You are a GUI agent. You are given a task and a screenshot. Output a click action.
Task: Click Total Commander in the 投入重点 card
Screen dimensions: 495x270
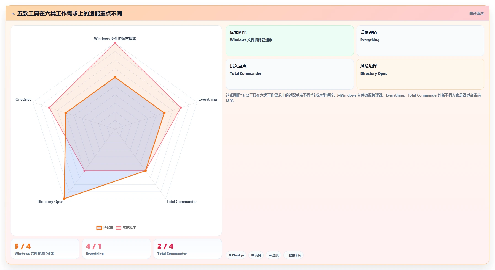245,73
